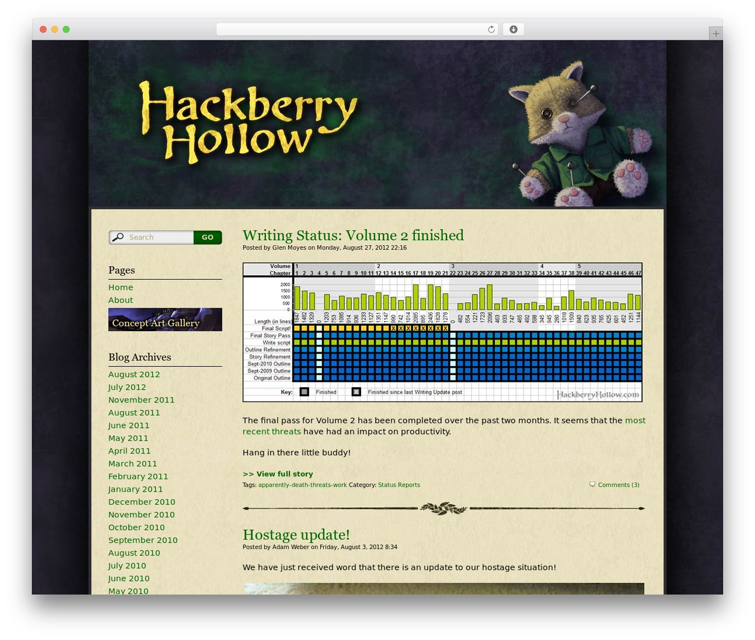Open the 'Hostage update!' post title

coord(296,534)
